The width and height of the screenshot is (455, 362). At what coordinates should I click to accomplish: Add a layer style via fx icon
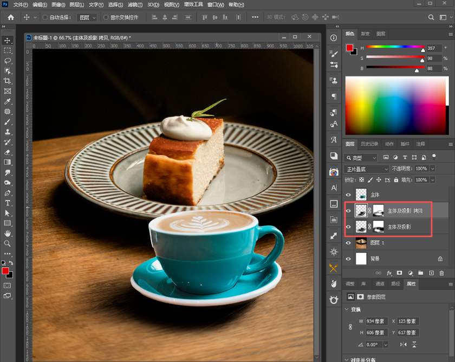(x=389, y=273)
